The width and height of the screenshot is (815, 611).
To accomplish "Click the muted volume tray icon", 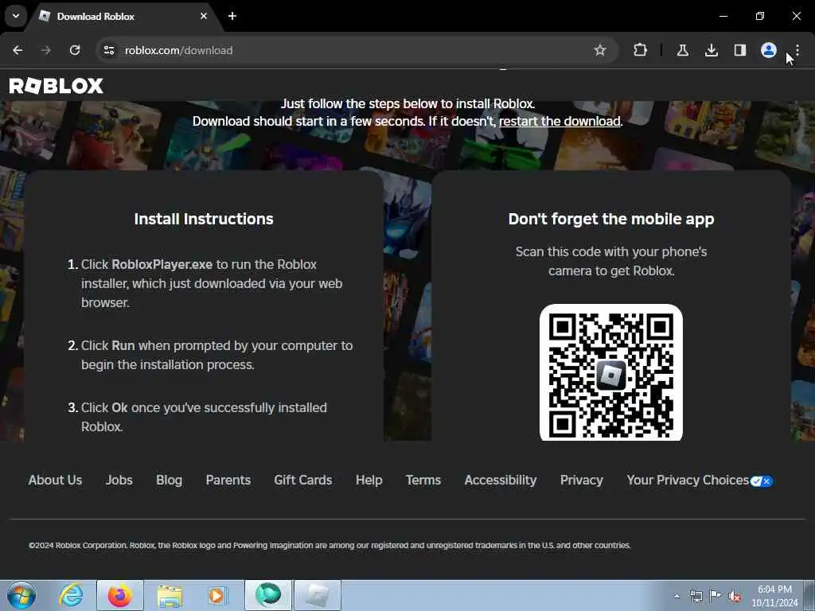I will pos(735,597).
